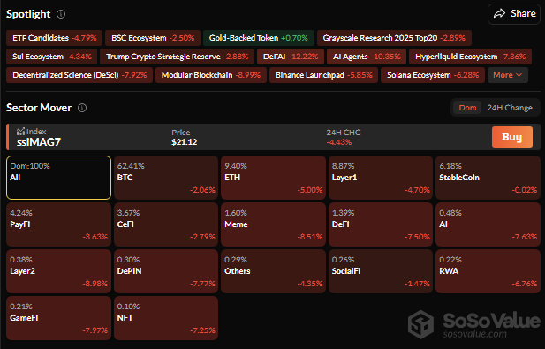Select the Layer1 sector tile

click(381, 178)
